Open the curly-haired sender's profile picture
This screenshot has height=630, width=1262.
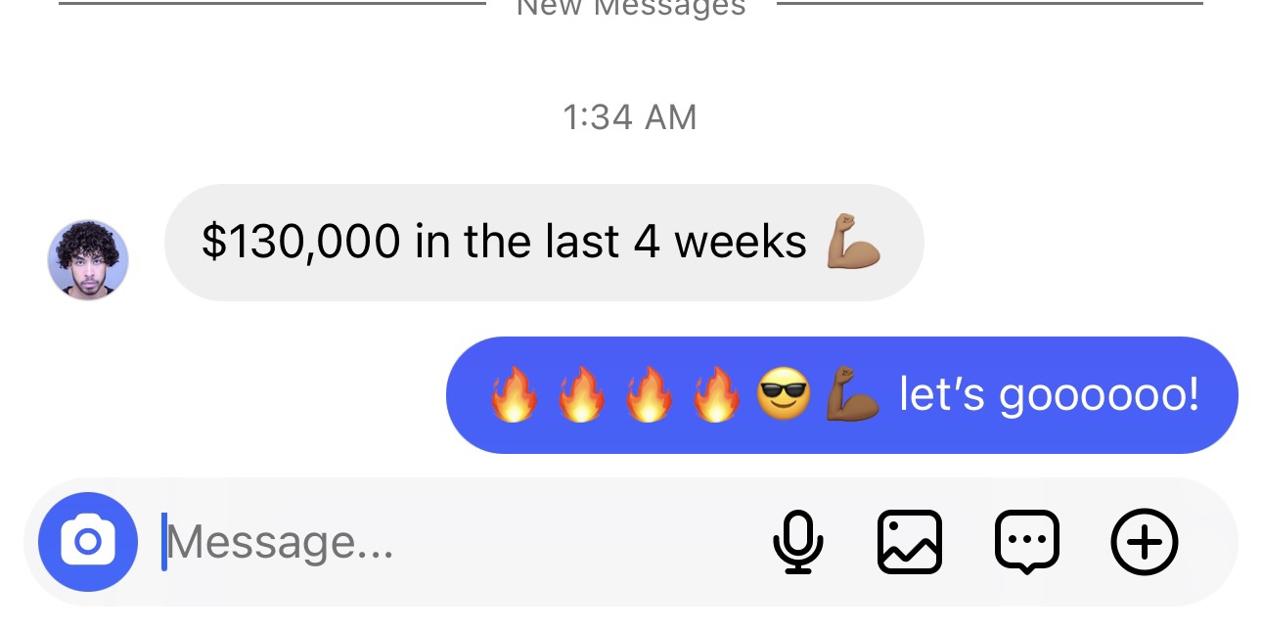point(88,259)
